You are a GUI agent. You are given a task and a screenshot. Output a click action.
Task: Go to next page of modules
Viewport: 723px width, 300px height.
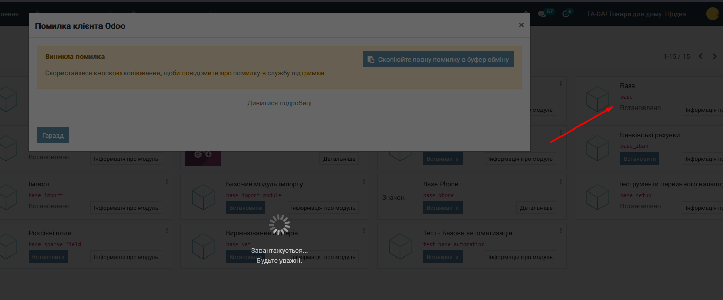[715, 56]
